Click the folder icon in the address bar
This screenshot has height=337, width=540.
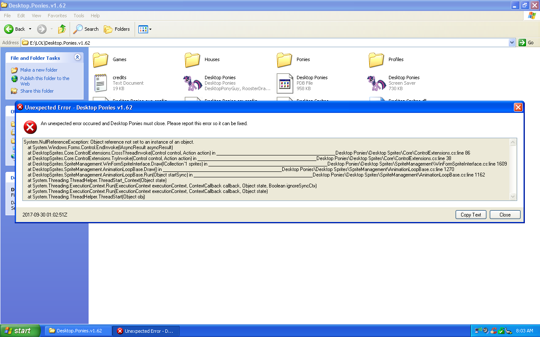pyautogui.click(x=25, y=43)
